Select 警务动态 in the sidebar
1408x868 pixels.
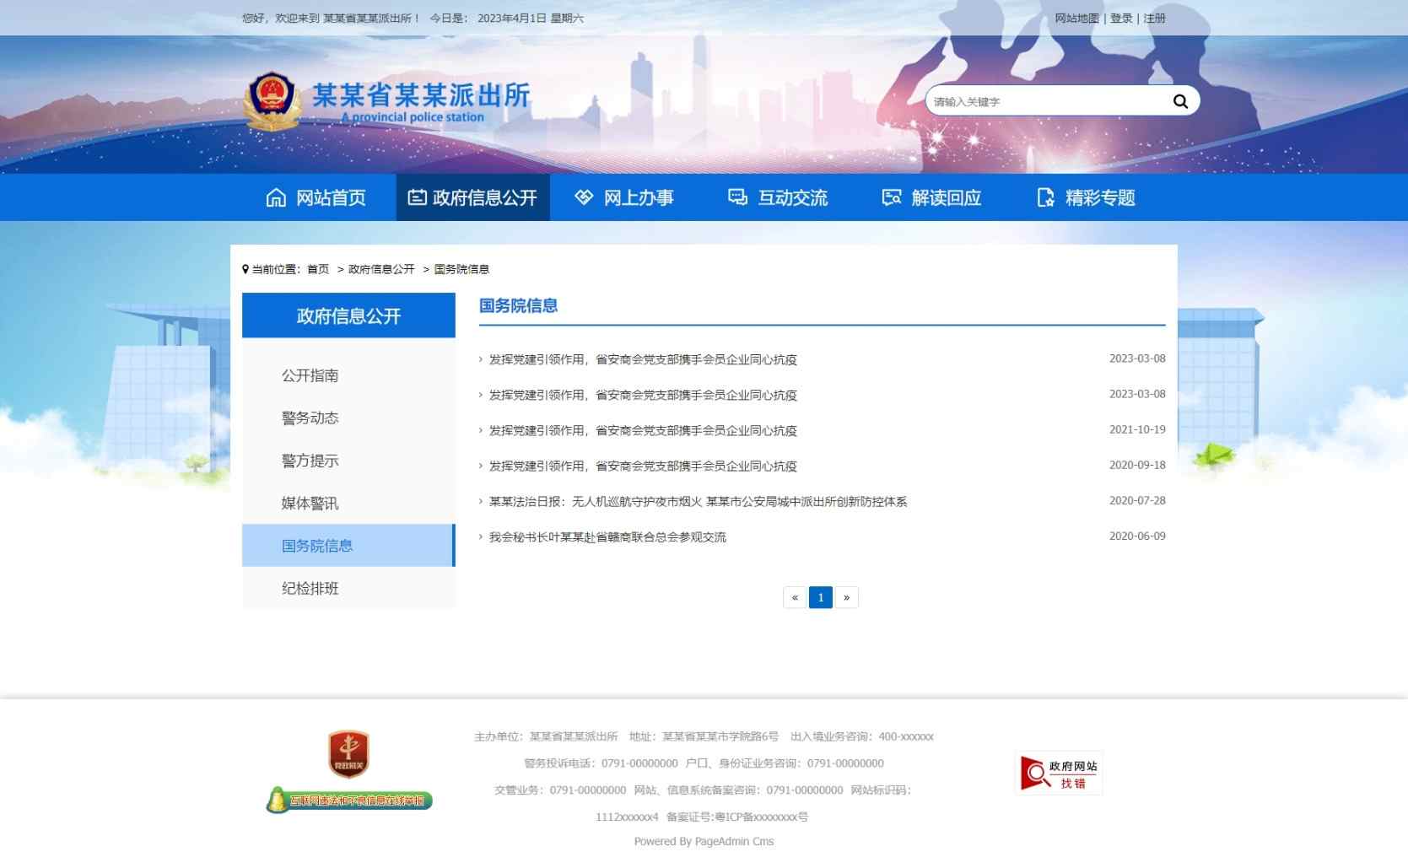(x=310, y=418)
